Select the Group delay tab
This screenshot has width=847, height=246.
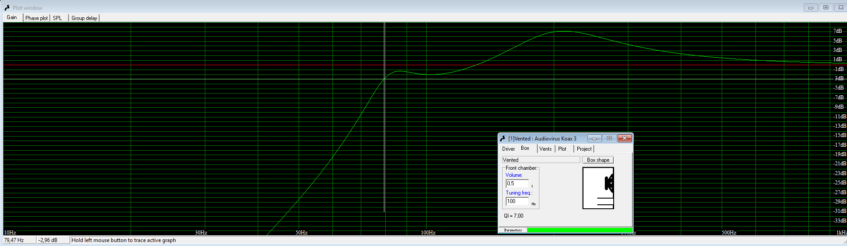pyautogui.click(x=84, y=18)
